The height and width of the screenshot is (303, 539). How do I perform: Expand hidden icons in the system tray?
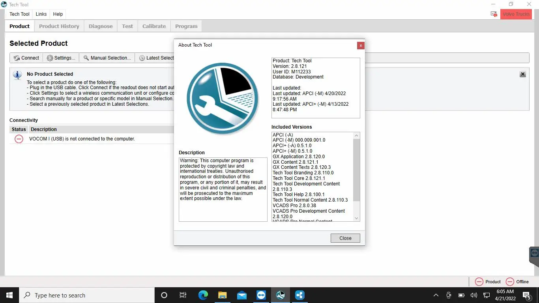click(436, 295)
